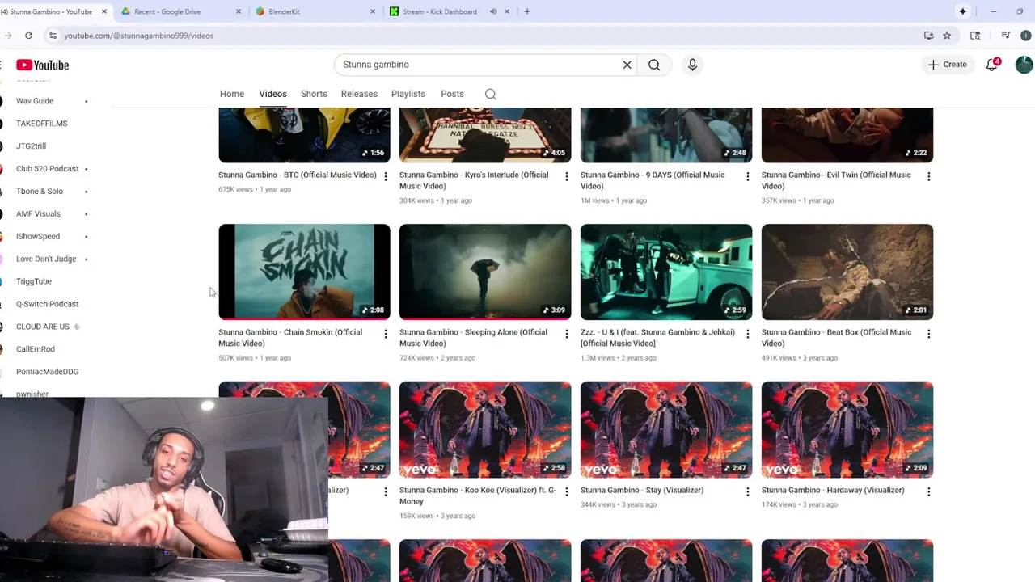Open the notifications bell
1035x582 pixels.
point(992,65)
